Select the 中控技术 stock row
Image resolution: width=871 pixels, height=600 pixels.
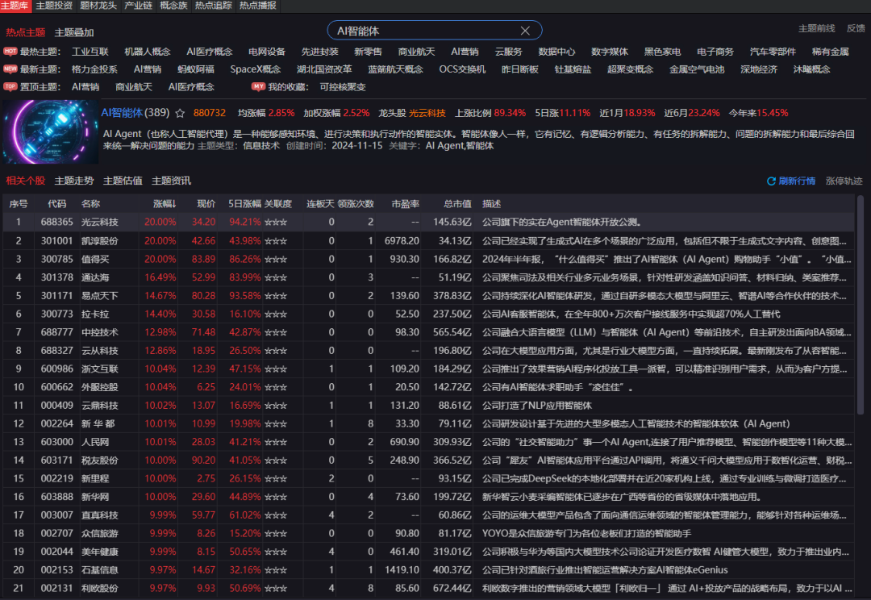[428, 332]
